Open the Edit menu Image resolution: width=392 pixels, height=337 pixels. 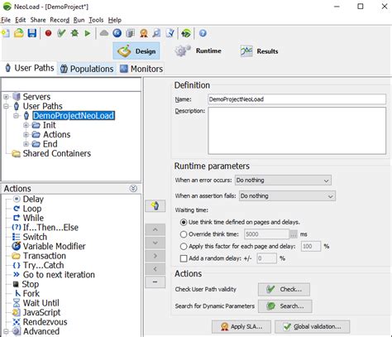click(x=20, y=20)
